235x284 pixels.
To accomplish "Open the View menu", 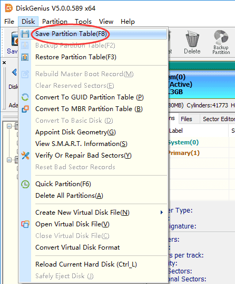I will (106, 22).
